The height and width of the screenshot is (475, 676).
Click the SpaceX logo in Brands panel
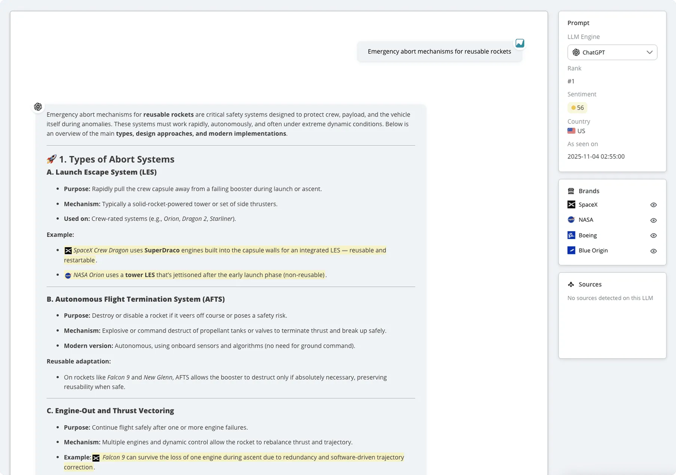click(571, 204)
